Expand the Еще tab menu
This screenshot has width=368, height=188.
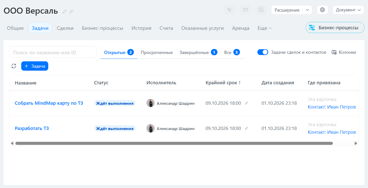coord(264,28)
